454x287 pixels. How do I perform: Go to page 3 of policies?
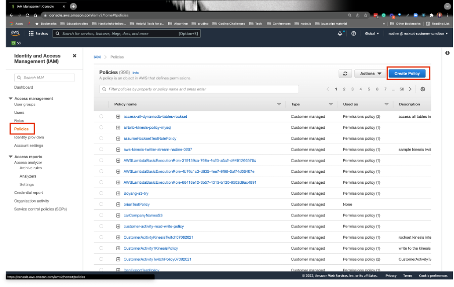click(352, 89)
